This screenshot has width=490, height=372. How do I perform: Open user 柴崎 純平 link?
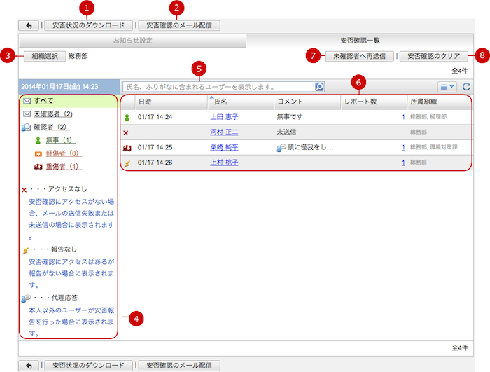coord(224,147)
